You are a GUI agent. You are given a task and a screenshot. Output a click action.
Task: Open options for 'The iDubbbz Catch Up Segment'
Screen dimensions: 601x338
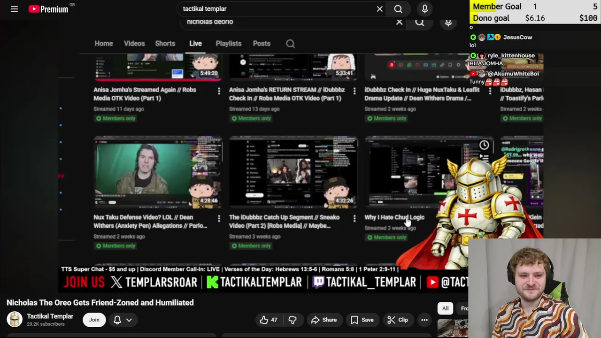354,218
